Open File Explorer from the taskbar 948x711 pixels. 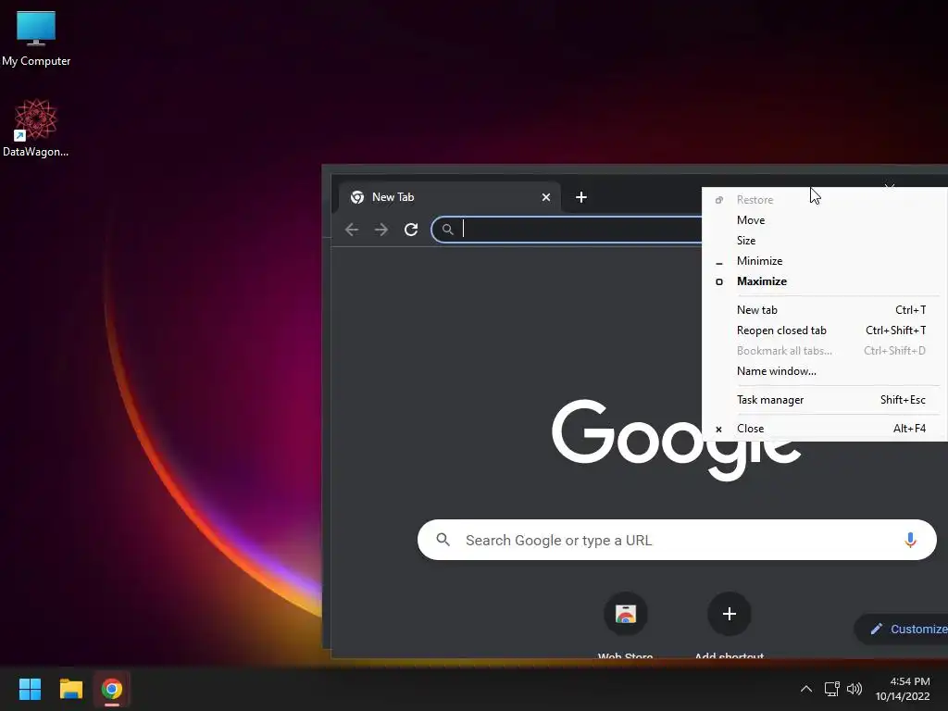[x=70, y=689]
